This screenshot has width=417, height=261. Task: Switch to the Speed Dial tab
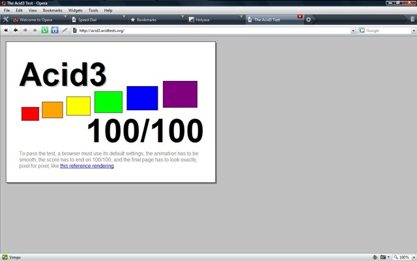pos(98,20)
